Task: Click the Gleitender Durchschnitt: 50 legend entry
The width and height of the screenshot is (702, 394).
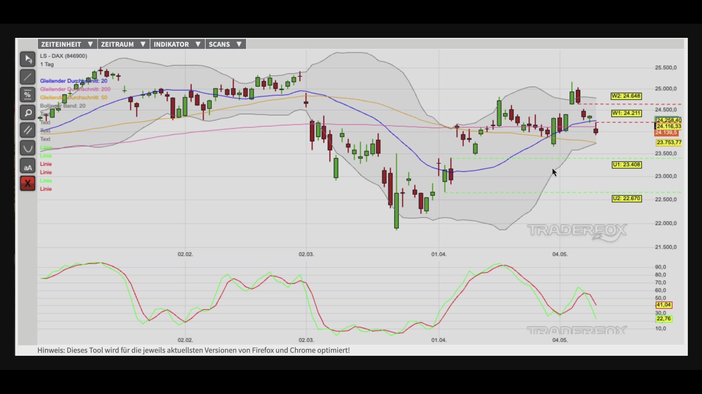Action: (73, 98)
